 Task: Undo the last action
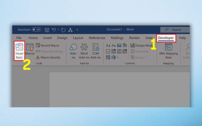point(54,30)
